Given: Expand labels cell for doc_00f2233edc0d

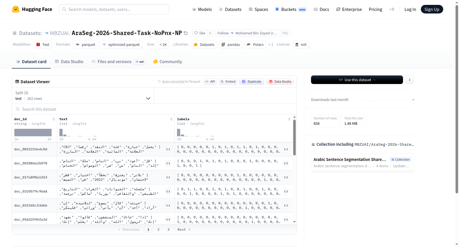Looking at the screenshot, I should [x=286, y=149].
